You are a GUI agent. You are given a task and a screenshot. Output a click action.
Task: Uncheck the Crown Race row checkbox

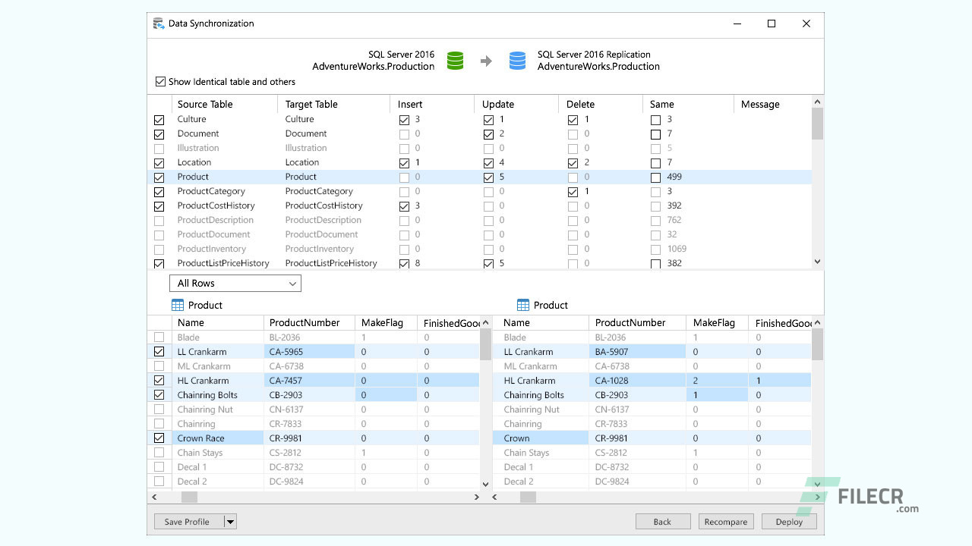pyautogui.click(x=159, y=438)
